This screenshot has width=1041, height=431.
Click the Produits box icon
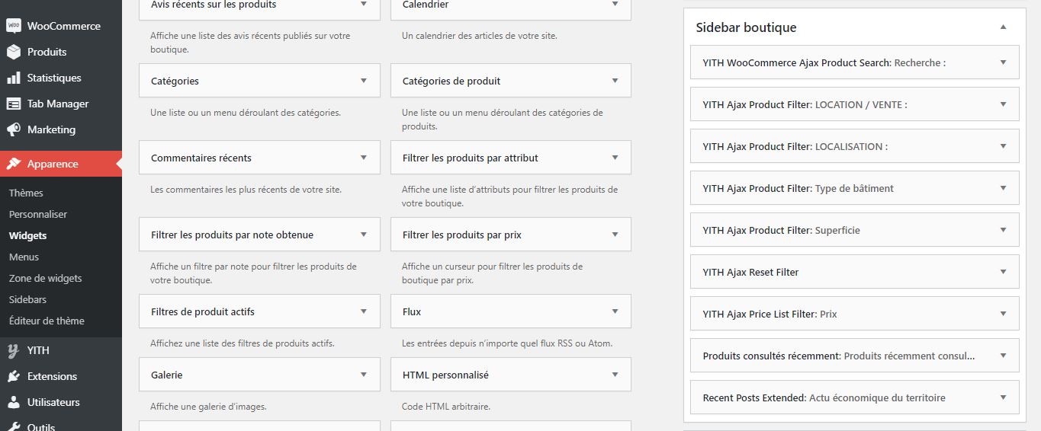(x=14, y=52)
